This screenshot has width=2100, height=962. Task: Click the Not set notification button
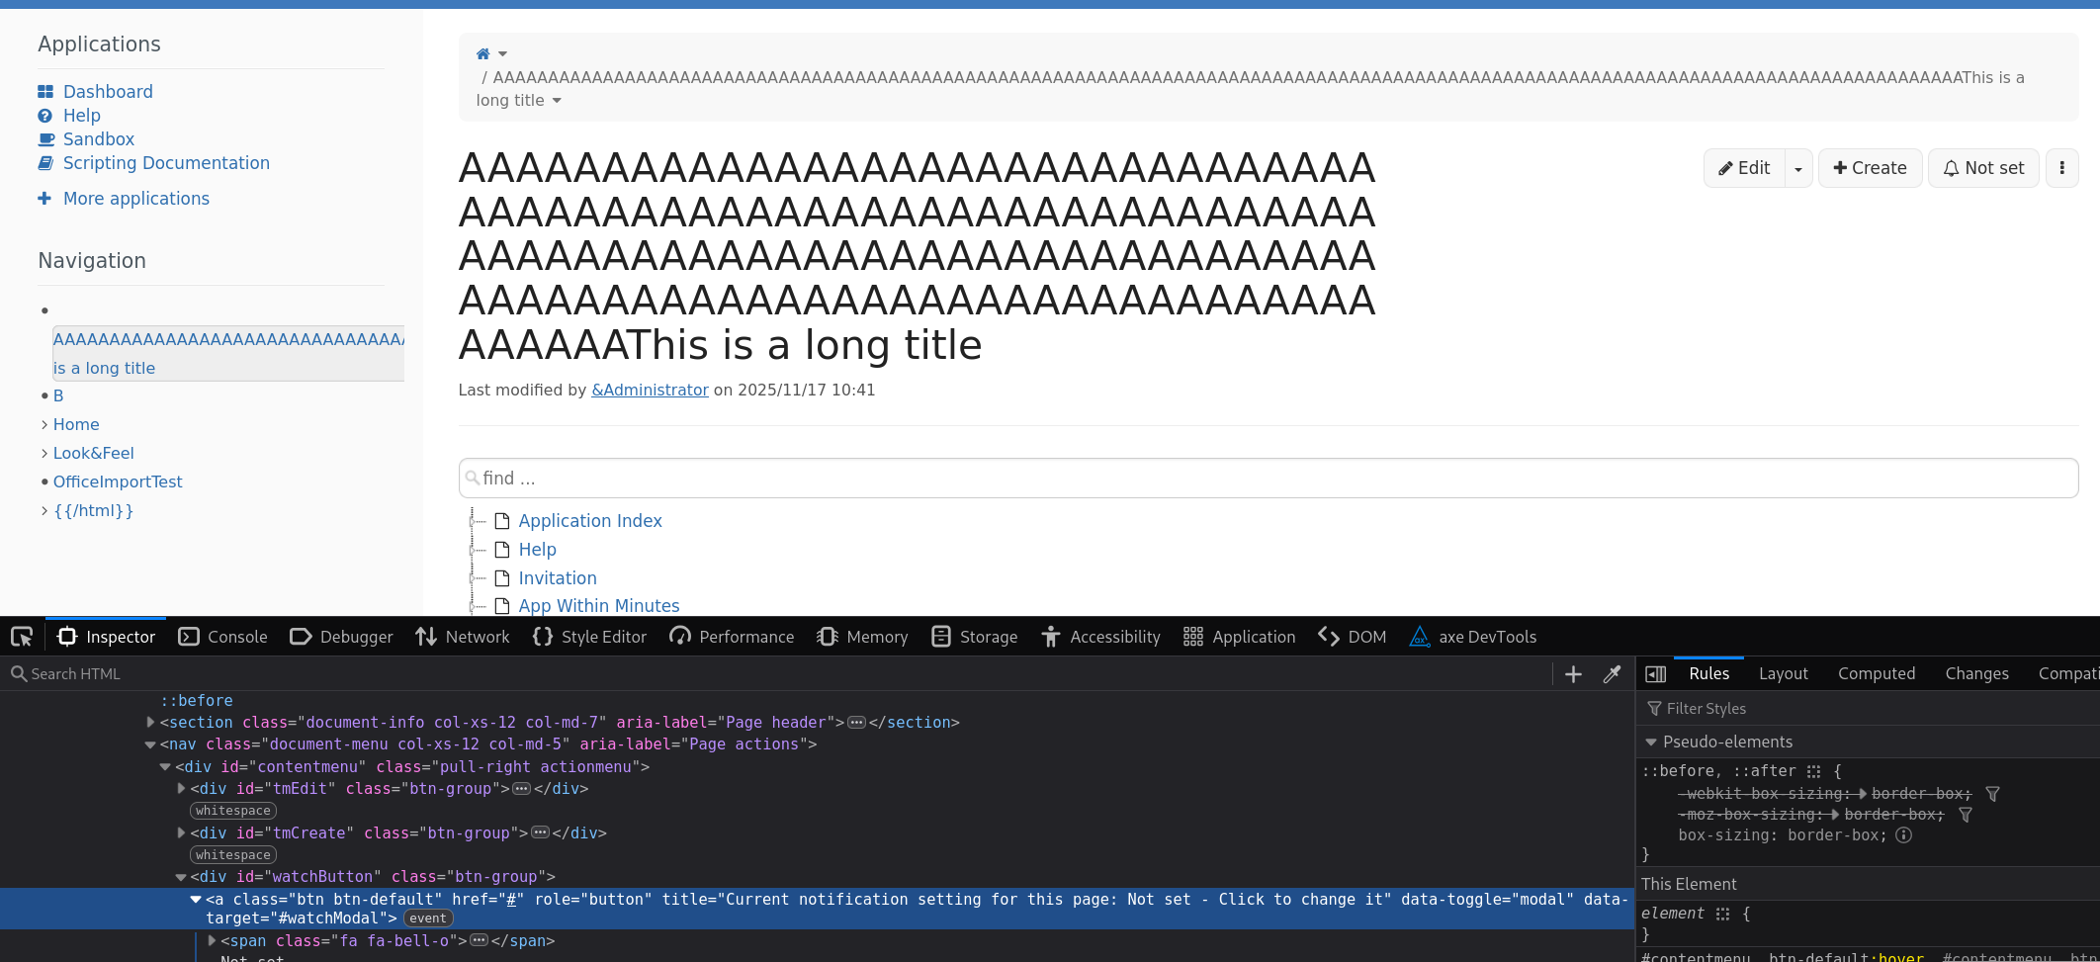pos(1982,168)
